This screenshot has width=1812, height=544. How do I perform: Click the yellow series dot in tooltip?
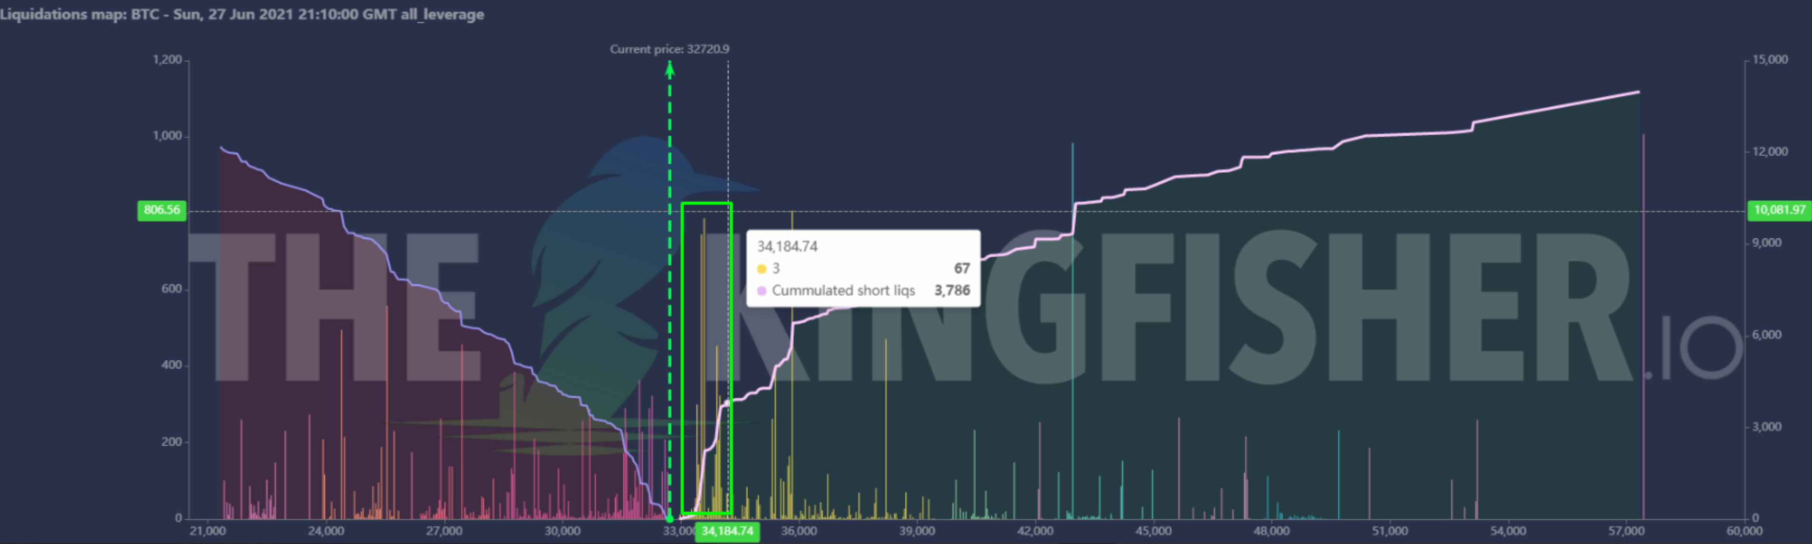click(x=761, y=269)
